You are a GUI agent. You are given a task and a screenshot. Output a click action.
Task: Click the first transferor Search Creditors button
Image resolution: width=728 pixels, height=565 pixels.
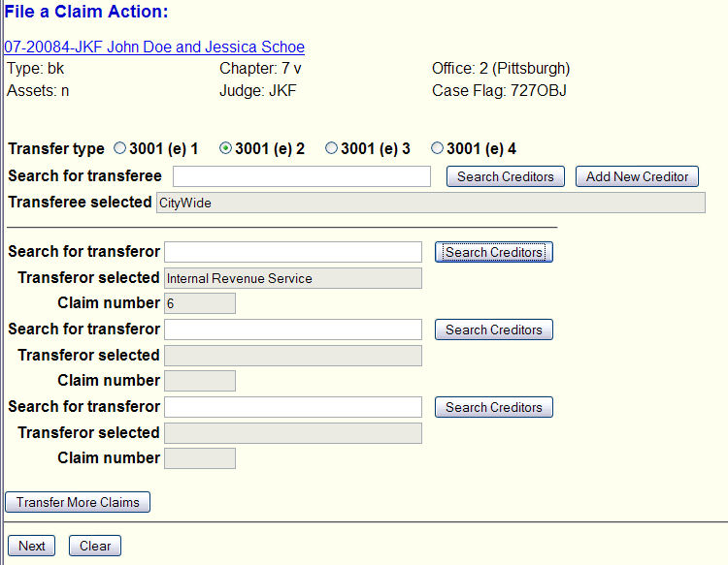pyautogui.click(x=493, y=252)
